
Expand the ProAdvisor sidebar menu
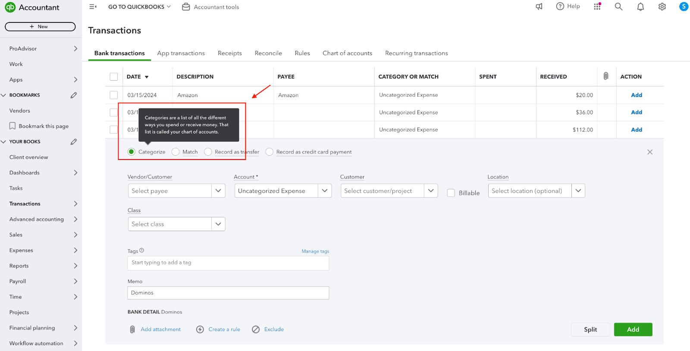(x=75, y=48)
